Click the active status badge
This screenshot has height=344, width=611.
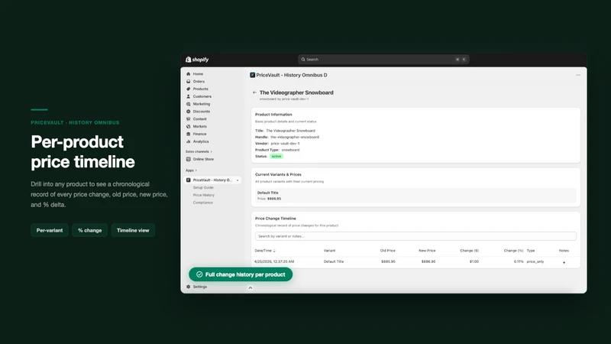pyautogui.click(x=276, y=157)
